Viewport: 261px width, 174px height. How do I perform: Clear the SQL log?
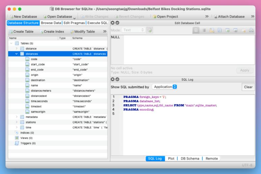[x=248, y=87]
